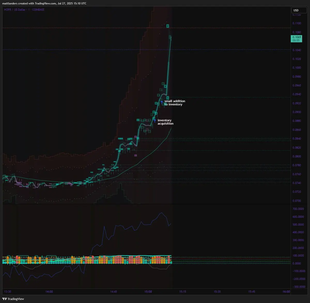Click the 0.0740 price scale label
The width and height of the screenshot is (310, 303).
point(297,183)
